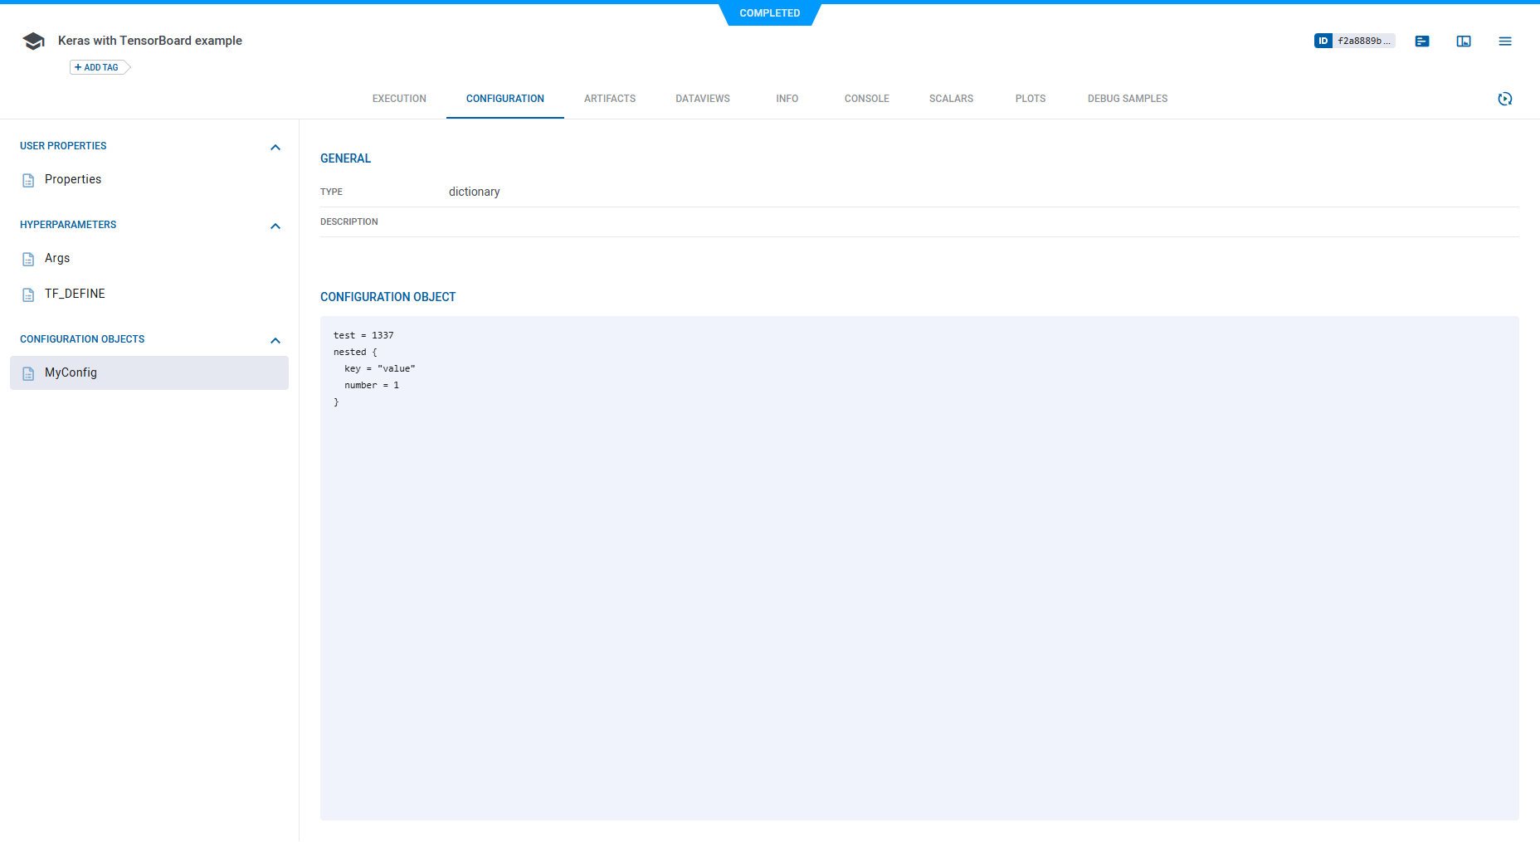
Task: Click the document icon next to MyConfig
Action: pos(27,372)
